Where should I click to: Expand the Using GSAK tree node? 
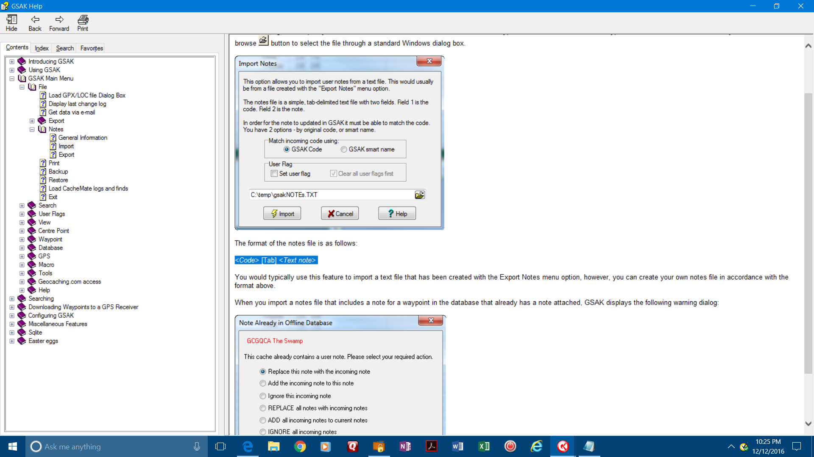(12, 70)
